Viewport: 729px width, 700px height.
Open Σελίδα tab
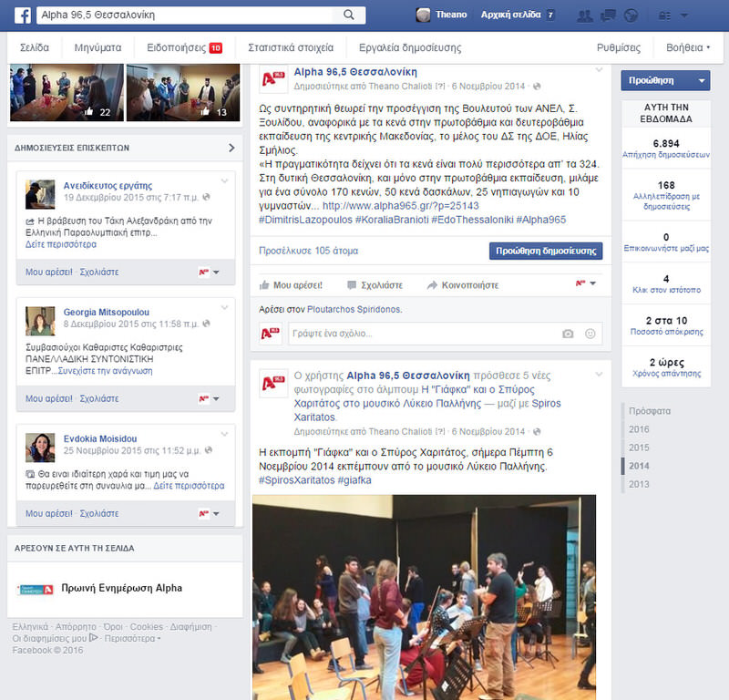pyautogui.click(x=35, y=47)
